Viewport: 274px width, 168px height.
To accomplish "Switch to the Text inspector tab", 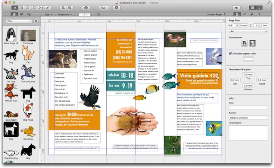I will coord(259,14).
